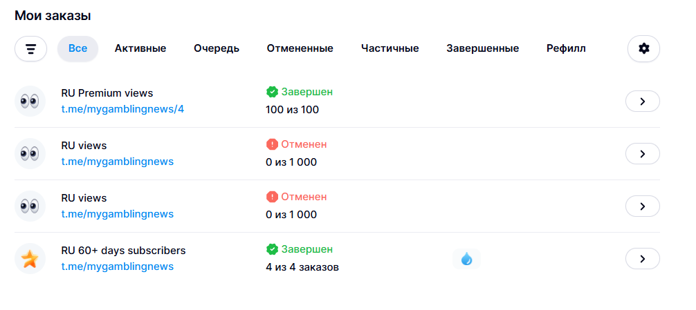
Task: Switch to the Активные tab
Action: [140, 49]
